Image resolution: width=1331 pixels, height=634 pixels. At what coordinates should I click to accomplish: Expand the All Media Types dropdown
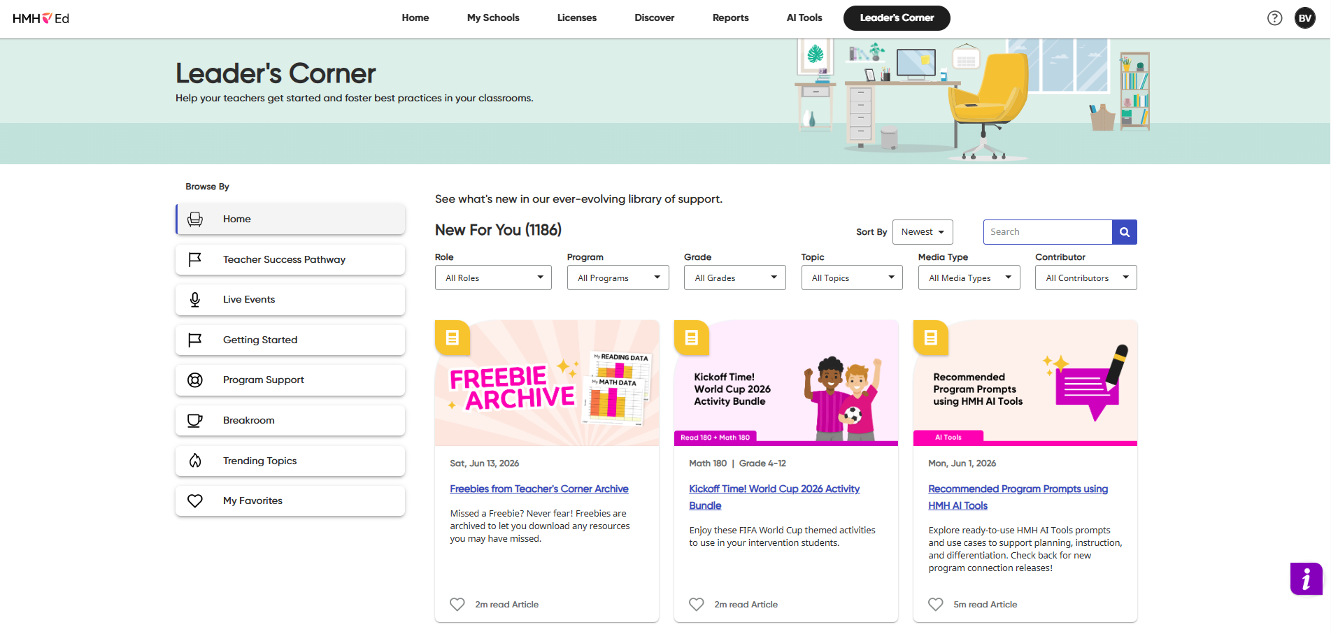(x=969, y=278)
